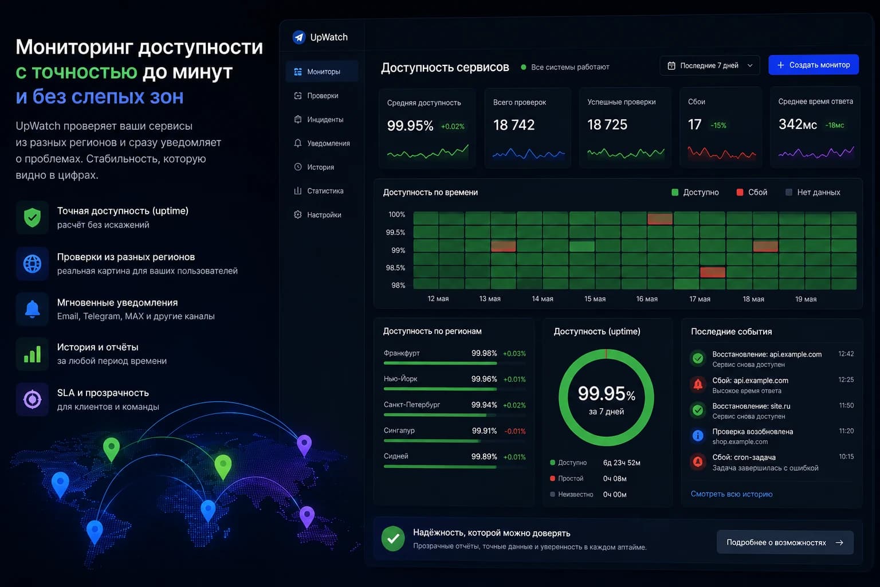
Task: Click the Среднее время ответа purple sparkline
Action: 816,152
